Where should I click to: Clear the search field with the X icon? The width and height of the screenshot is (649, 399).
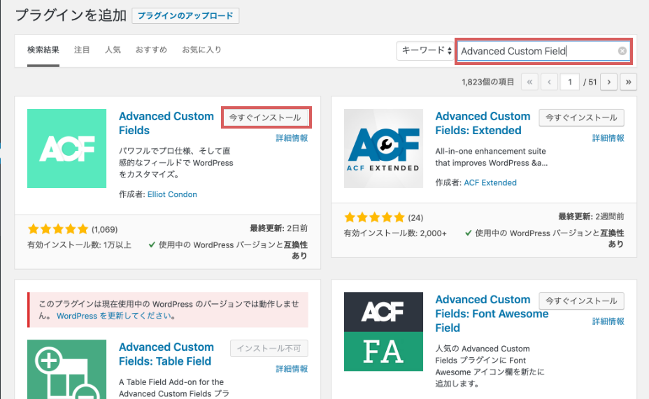coord(622,51)
